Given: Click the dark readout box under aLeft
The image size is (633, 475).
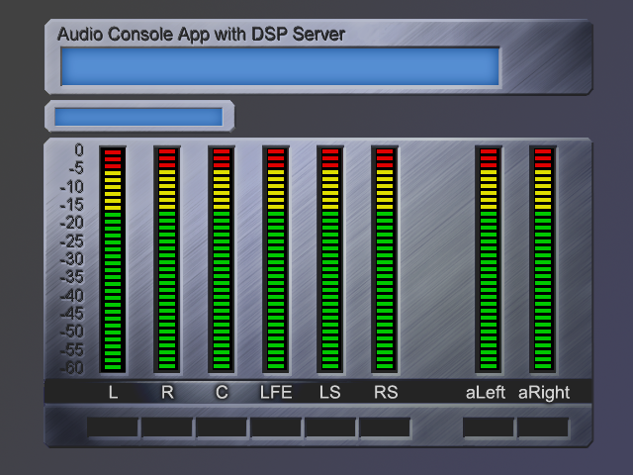Looking at the screenshot, I should coord(489,427).
